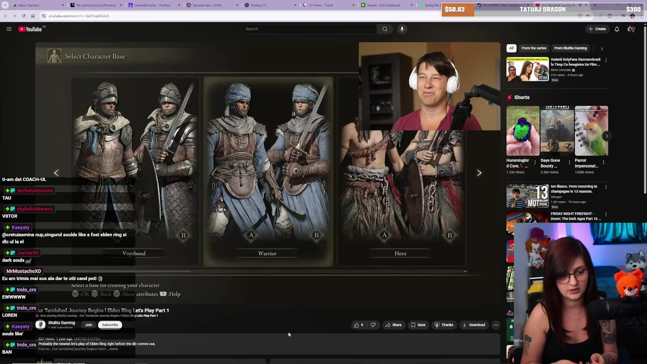The image size is (647, 364).
Task: Join the BluBlu Gaming channel membership
Action: 88,325
